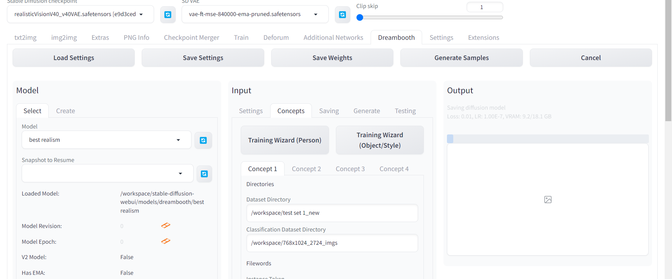Launch Training Wizard (Person)
The width and height of the screenshot is (672, 279).
pyautogui.click(x=285, y=140)
